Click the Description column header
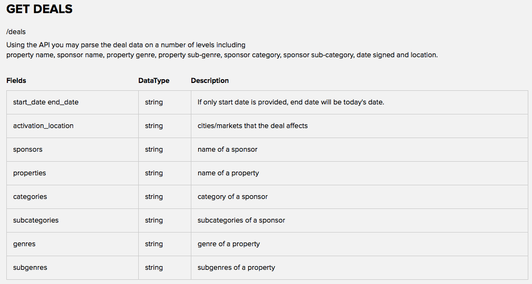 210,81
